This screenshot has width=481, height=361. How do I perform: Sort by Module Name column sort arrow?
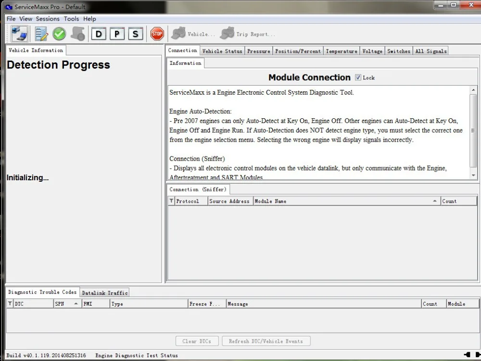coord(435,201)
